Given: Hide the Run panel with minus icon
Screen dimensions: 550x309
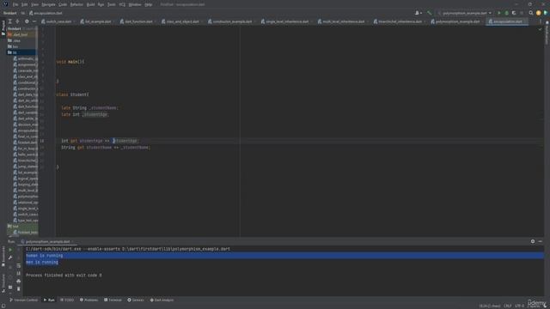Looking at the screenshot, I should pos(541,241).
